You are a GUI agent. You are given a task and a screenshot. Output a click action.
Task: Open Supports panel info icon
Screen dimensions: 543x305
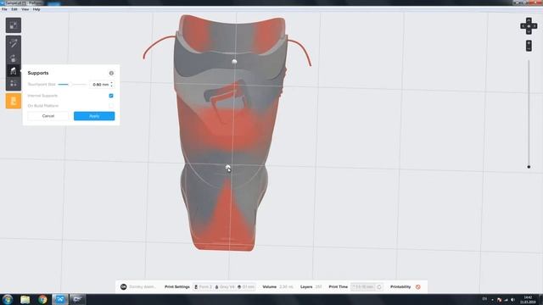(111, 73)
